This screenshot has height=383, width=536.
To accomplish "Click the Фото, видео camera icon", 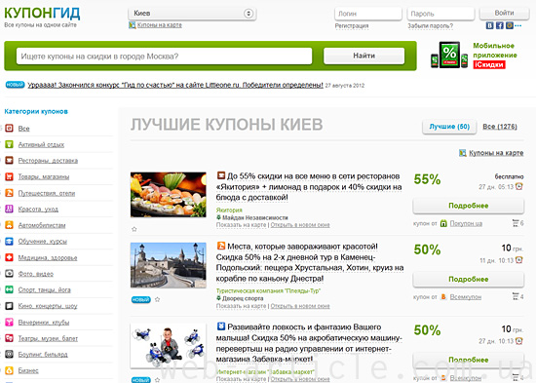I will [9, 273].
